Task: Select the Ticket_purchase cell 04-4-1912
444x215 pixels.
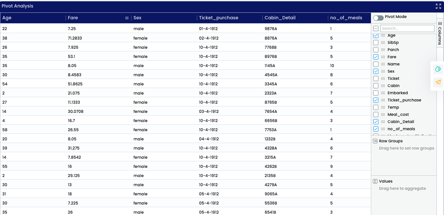Action: [x=230, y=139]
